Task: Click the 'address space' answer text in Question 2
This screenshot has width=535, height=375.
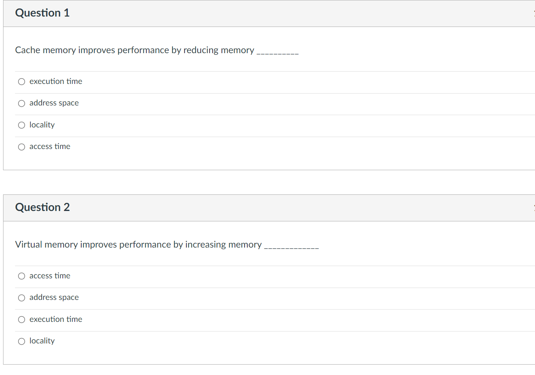Action: pos(54,297)
